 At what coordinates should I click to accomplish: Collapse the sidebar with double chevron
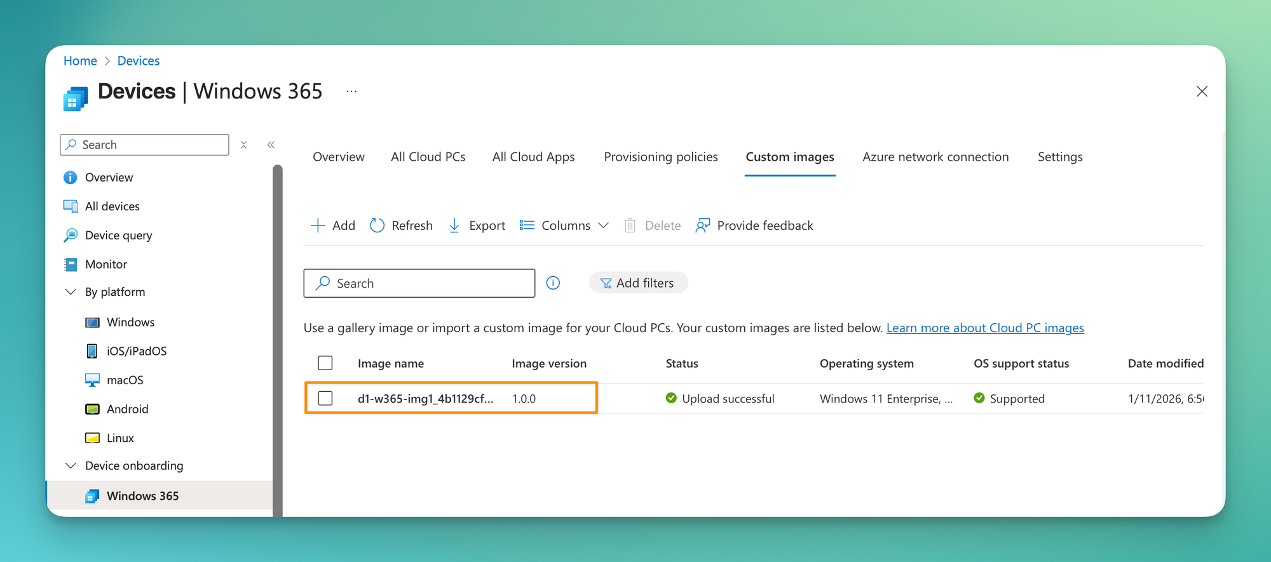coord(271,145)
